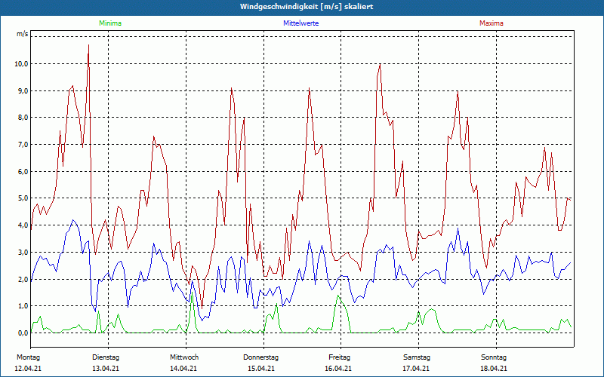This screenshot has width=604, height=377.
Task: Click the date '14.04.21'
Action: pos(183,369)
